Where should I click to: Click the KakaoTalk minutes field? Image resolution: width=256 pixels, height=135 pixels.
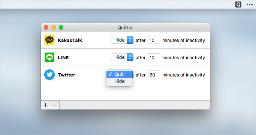pos(154,40)
